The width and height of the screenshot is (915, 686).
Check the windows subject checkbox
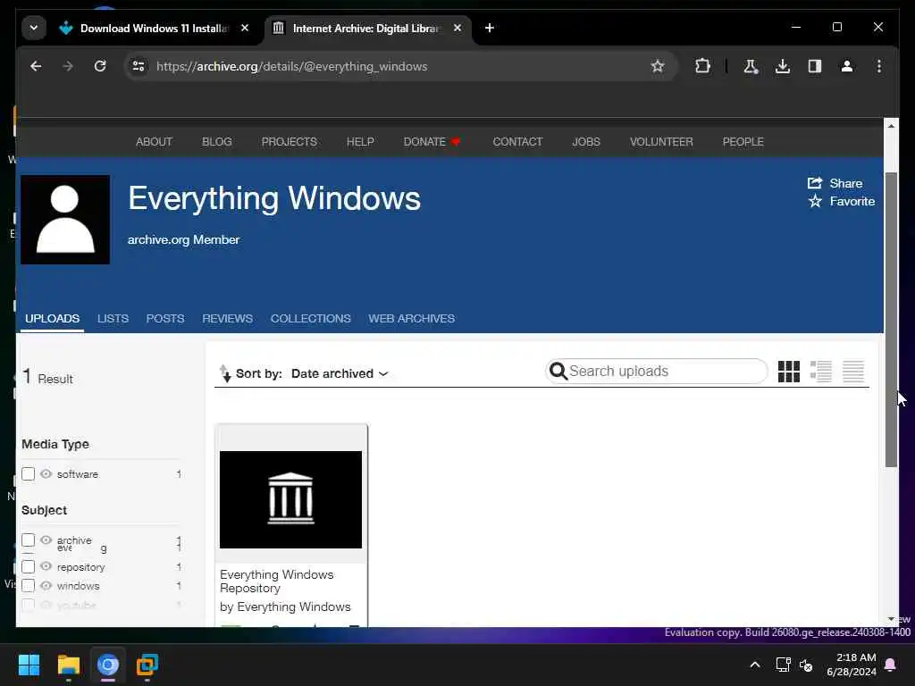[28, 585]
